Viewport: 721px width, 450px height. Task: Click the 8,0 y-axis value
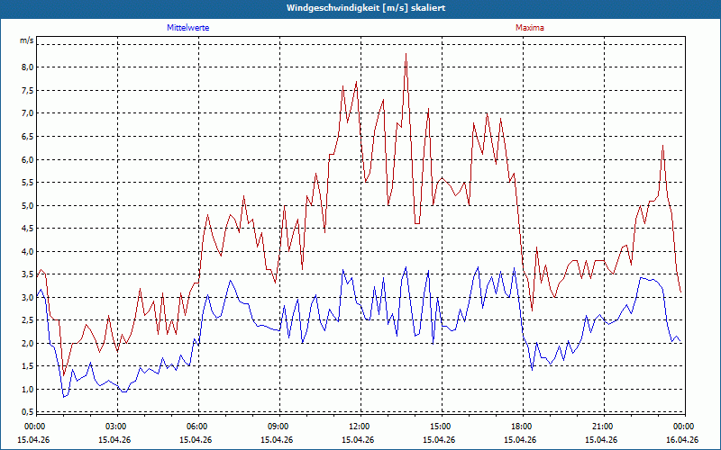(28, 67)
